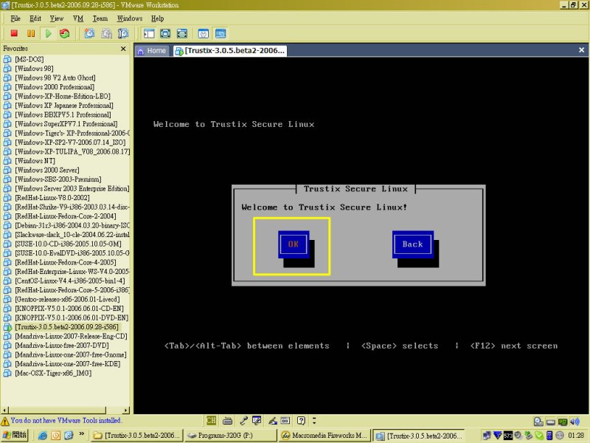
Task: Select [Mandriva-Linux-2007-Release-Eng-CD] favorite
Action: [71, 336]
